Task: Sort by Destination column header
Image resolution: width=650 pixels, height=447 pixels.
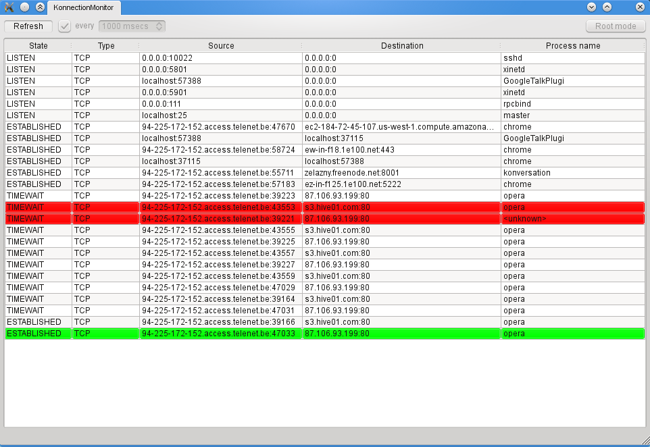Action: pyautogui.click(x=402, y=45)
